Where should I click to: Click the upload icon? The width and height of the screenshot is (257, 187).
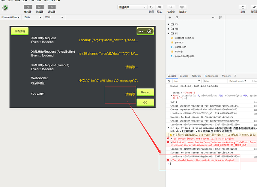[x=243, y=7]
